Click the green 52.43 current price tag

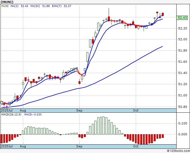pos(182,18)
